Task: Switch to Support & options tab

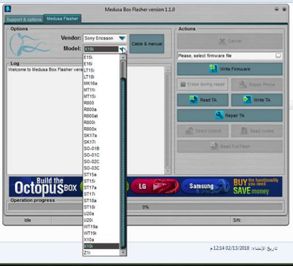Action: point(24,20)
